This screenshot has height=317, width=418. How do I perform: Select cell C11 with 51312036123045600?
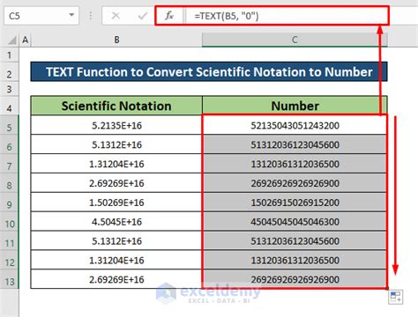click(295, 241)
